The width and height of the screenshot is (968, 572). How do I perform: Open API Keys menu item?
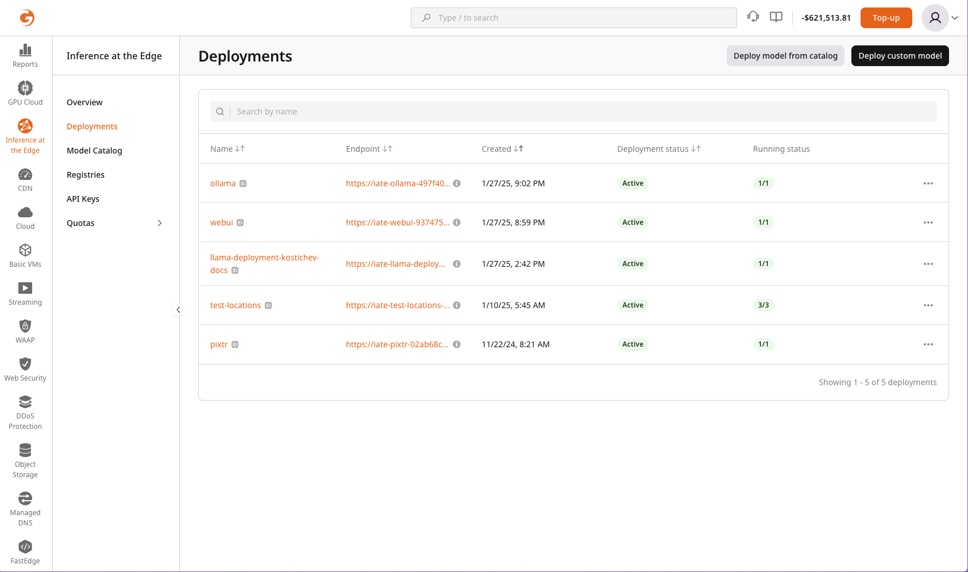point(83,199)
